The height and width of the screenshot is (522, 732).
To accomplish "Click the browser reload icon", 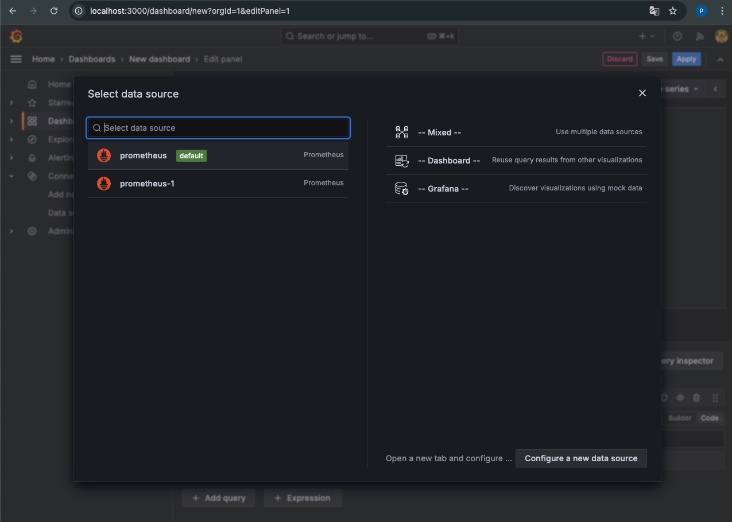I will click(x=54, y=11).
